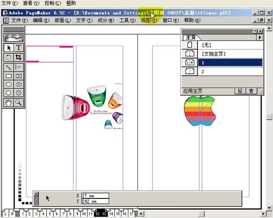
Task: Select the Rotating tool
Action: click(x=9, y=57)
